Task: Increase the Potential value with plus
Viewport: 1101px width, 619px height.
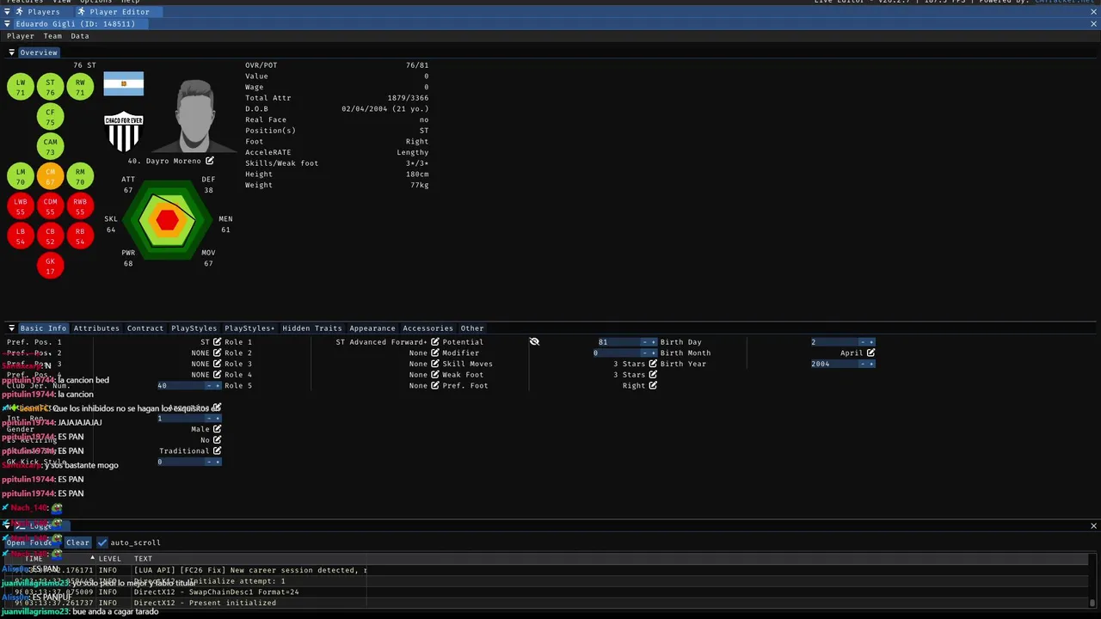Action: click(653, 342)
